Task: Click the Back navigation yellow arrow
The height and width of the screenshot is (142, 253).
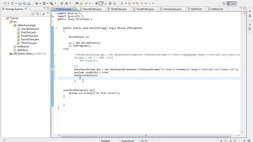Action: (x=142, y=3)
